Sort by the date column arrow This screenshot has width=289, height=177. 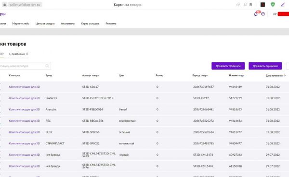coord(285,75)
